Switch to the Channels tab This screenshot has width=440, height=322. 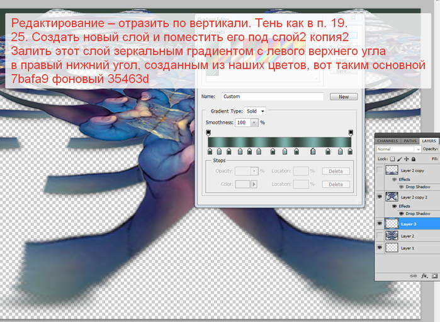pos(388,141)
